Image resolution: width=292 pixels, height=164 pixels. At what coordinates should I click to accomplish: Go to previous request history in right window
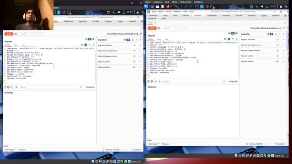[x=175, y=28]
